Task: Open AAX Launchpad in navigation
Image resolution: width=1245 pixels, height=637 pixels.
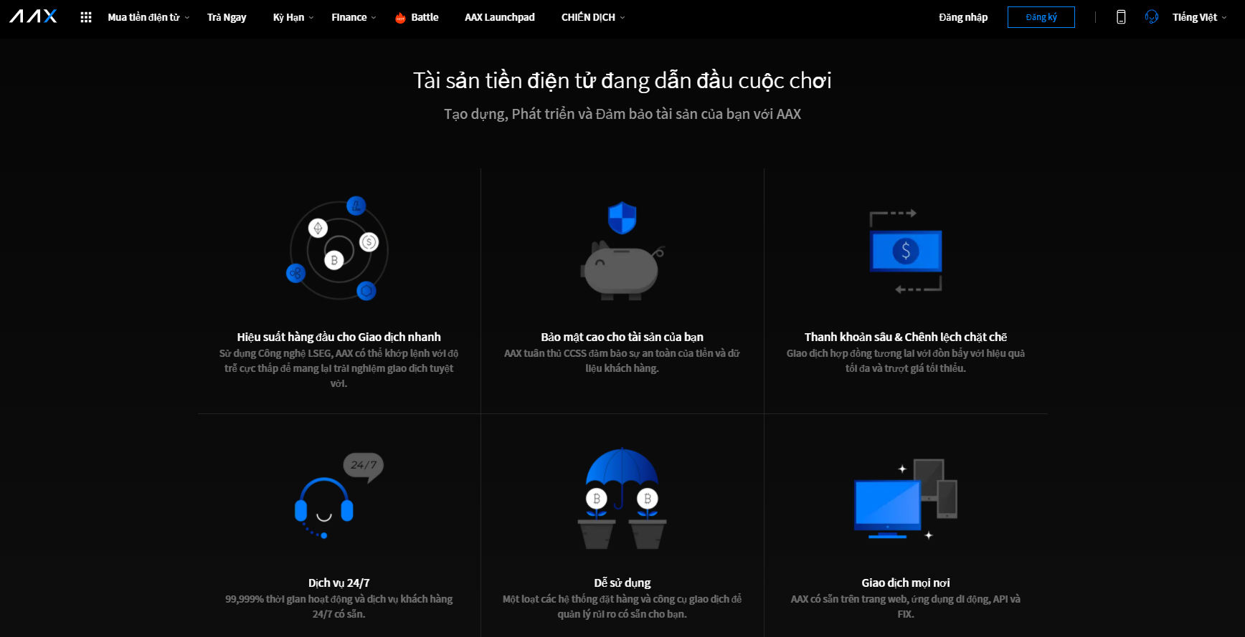Action: [x=500, y=17]
